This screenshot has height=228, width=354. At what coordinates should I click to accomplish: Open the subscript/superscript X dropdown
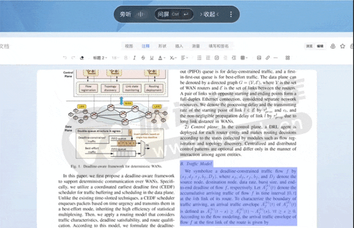pyautogui.click(x=173, y=58)
